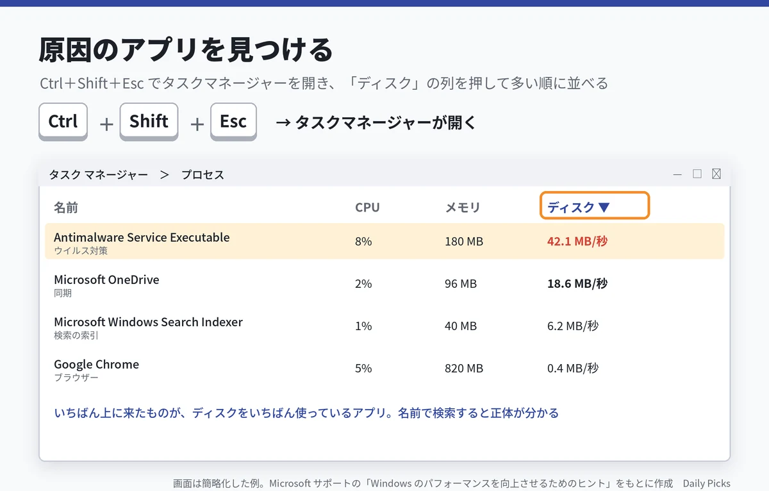
Task: Click the 8% CPU value
Action: click(363, 242)
